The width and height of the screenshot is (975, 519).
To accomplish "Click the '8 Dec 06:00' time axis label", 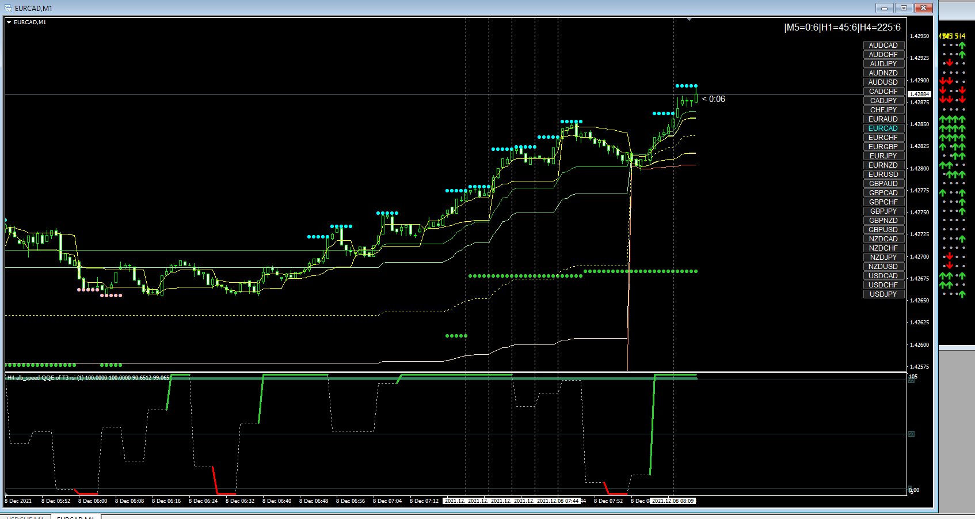I will click(93, 501).
